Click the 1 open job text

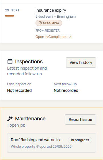tap(16, 125)
